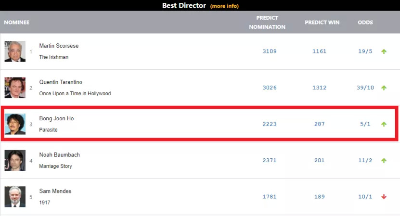The image size is (400, 216).
Task: Click the green up arrow for Quentin Tarantino
Action: click(x=384, y=88)
